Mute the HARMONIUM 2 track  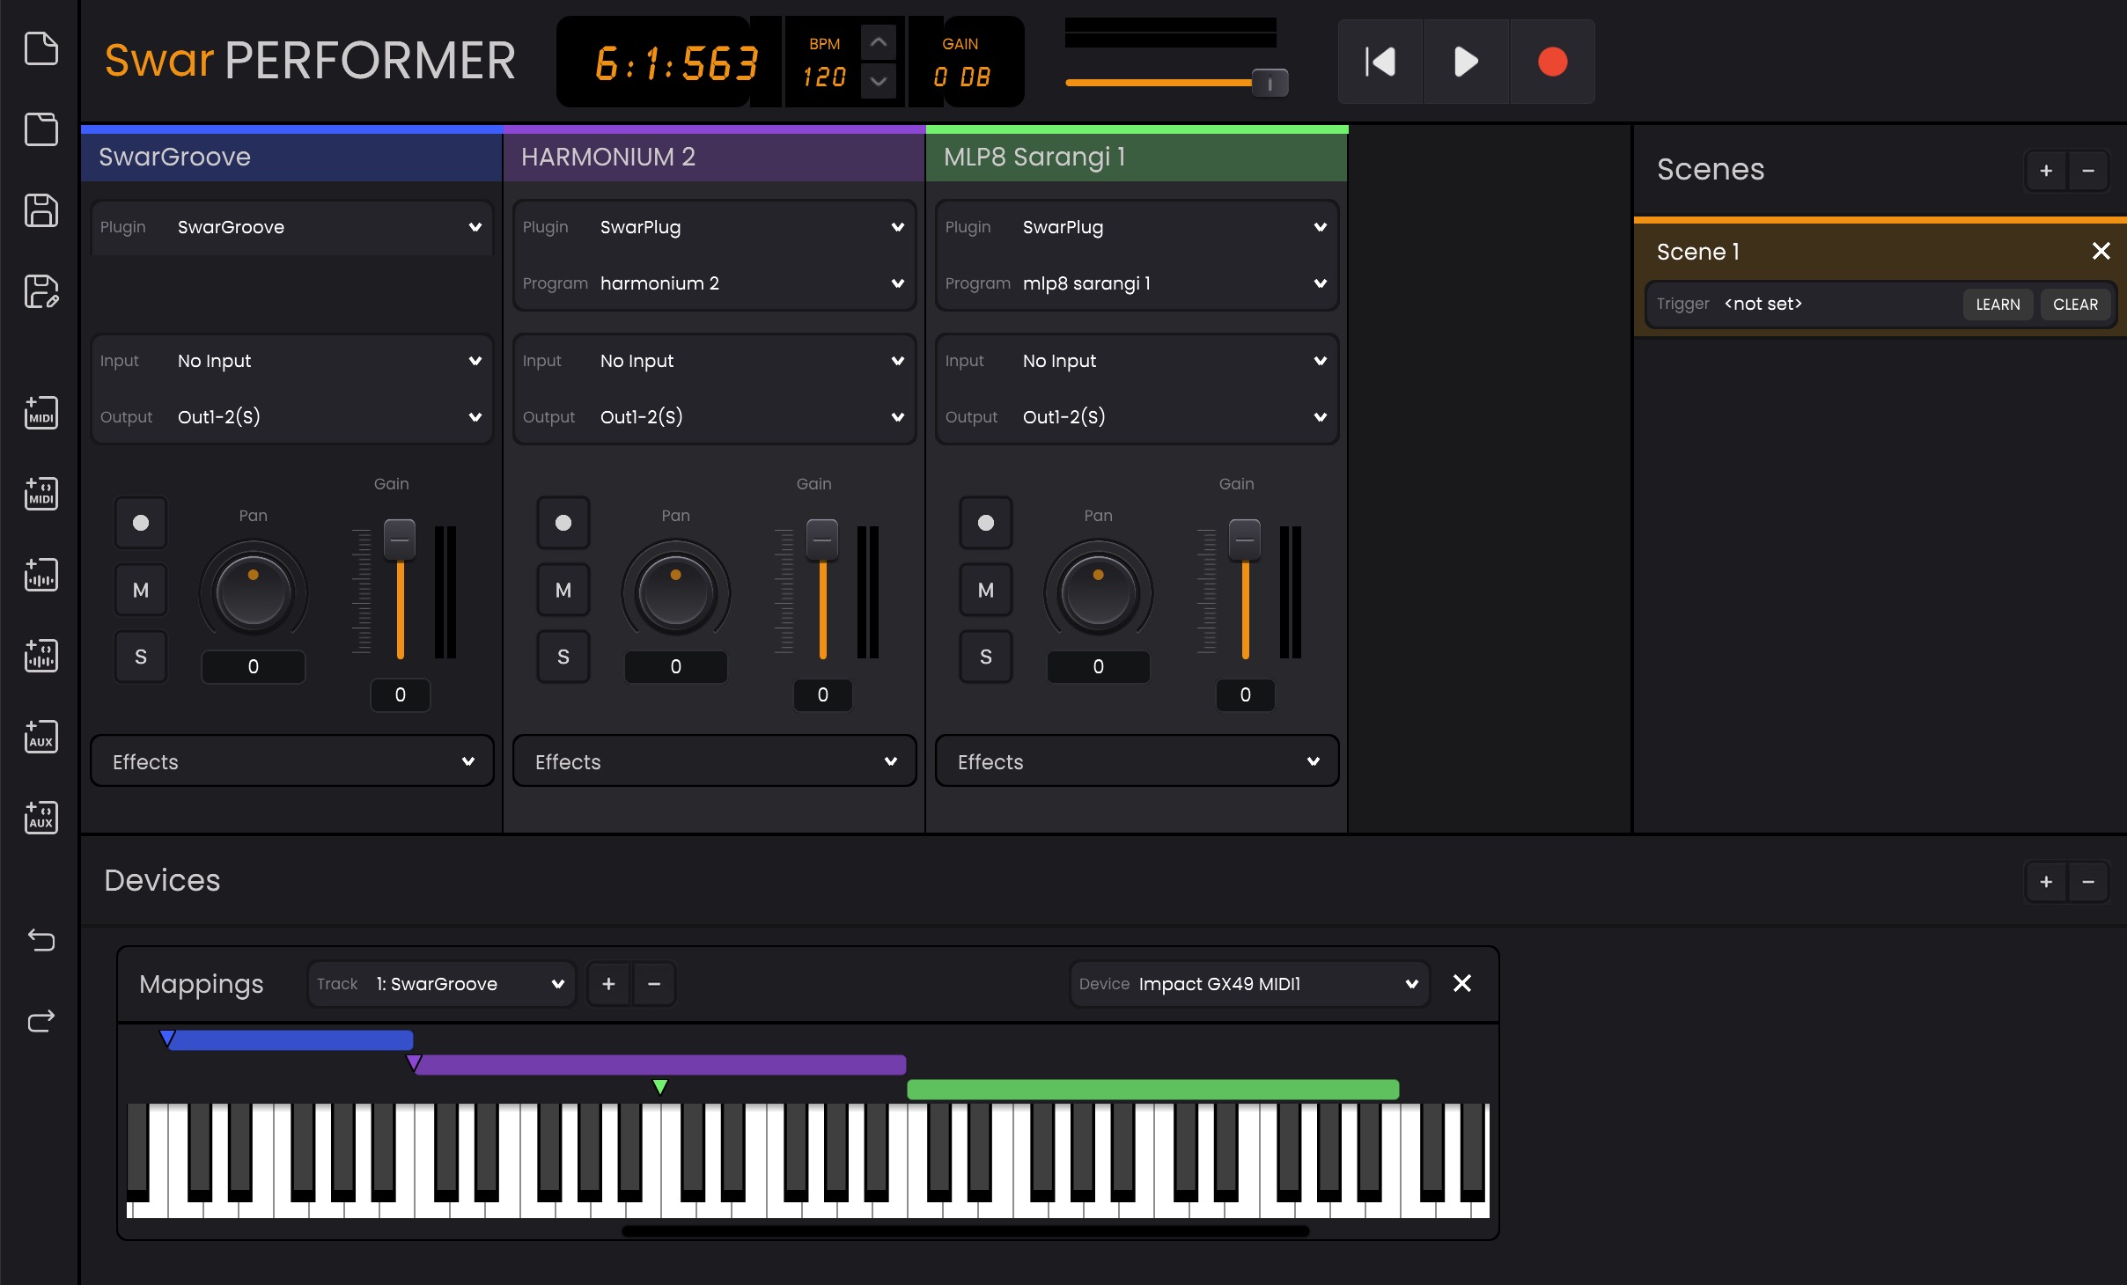click(x=563, y=590)
